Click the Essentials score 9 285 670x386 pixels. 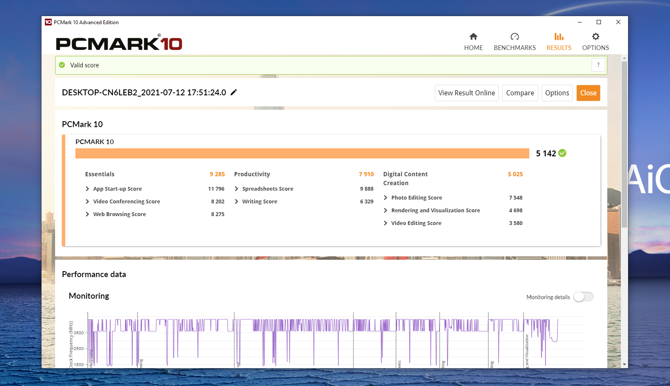click(x=217, y=174)
